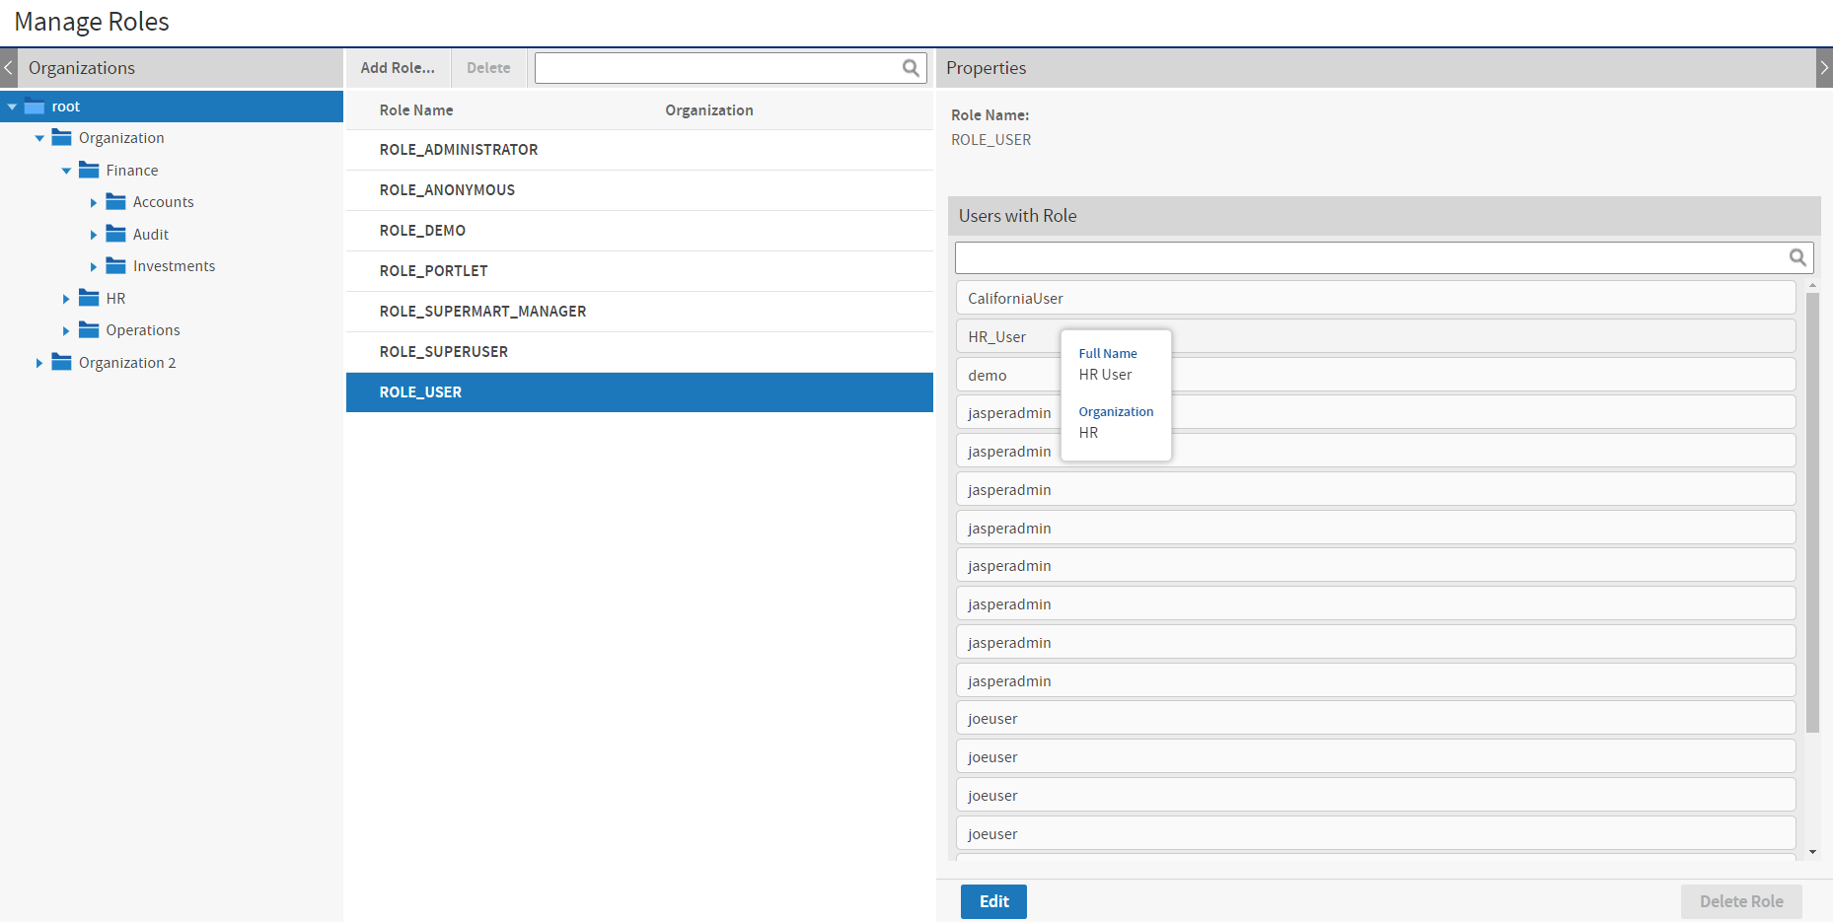
Task: Click the blue Edit button
Action: (x=993, y=901)
